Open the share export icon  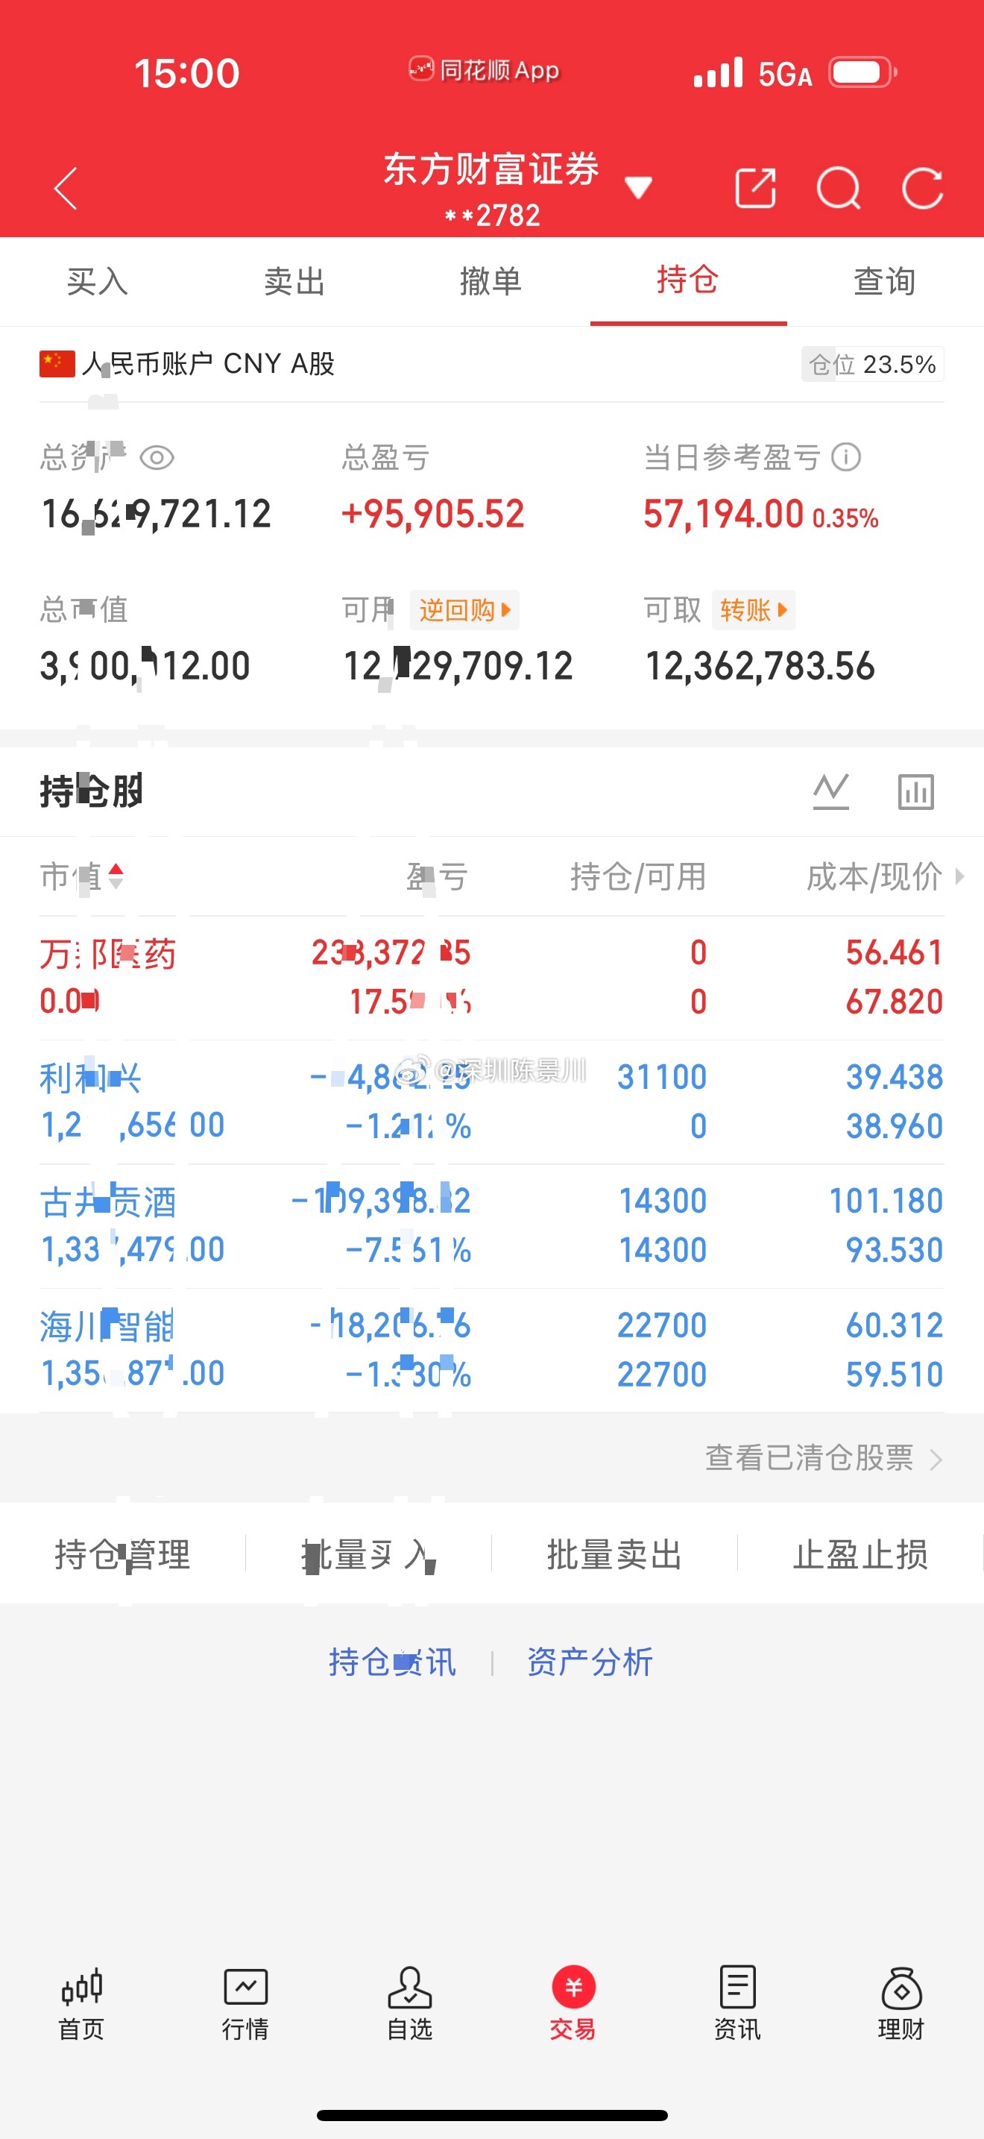(x=756, y=189)
